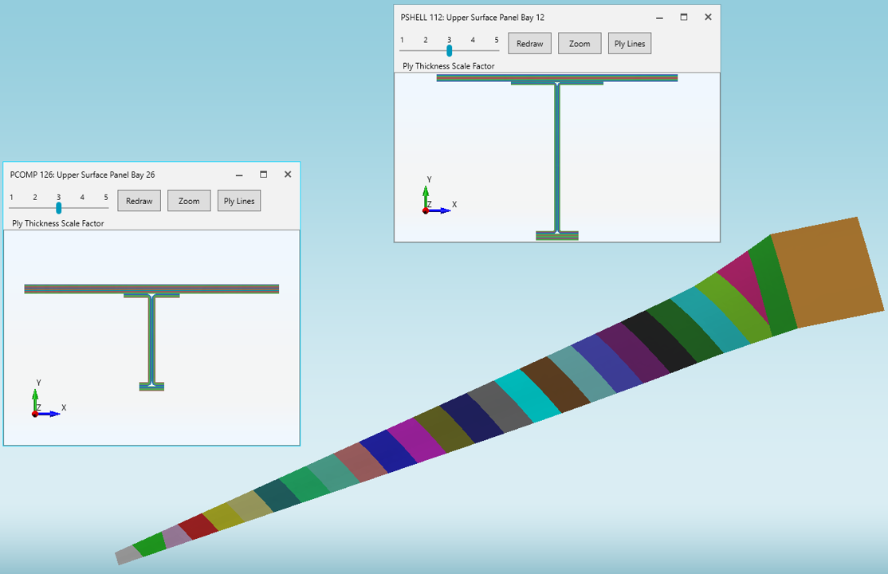Viewport: 888px width, 574px height.
Task: Click 'Ply Thickness Scale Factor' label in PCOMP 126
Action: coord(57,223)
